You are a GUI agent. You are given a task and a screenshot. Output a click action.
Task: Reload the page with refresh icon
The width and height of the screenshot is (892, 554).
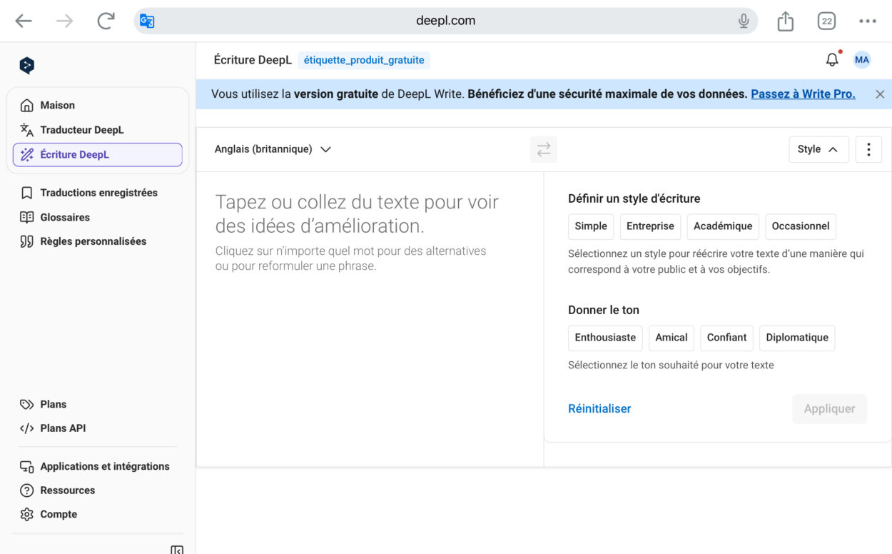click(x=106, y=21)
